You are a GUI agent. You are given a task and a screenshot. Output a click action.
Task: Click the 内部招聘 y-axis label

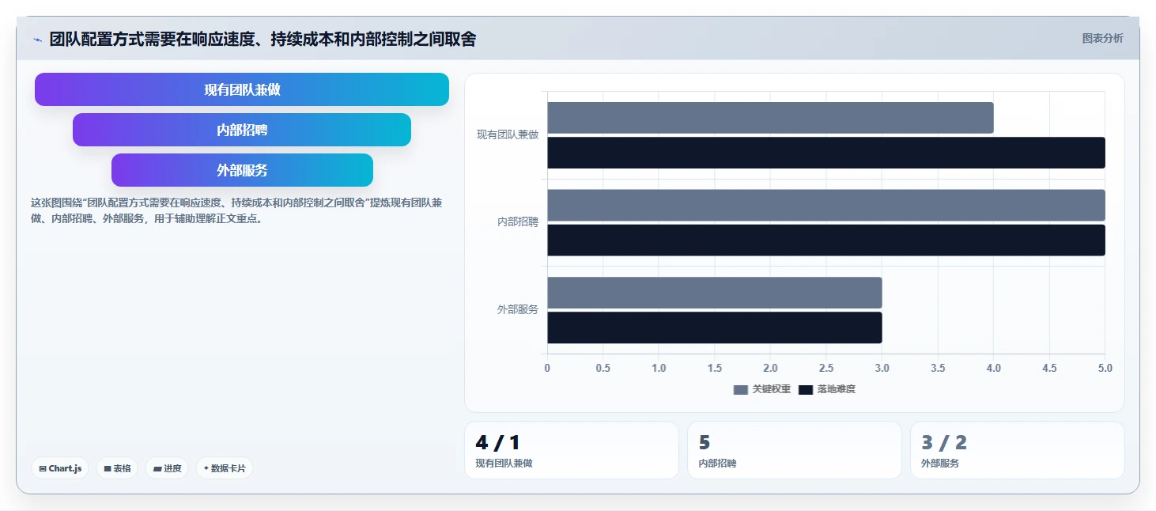click(518, 222)
